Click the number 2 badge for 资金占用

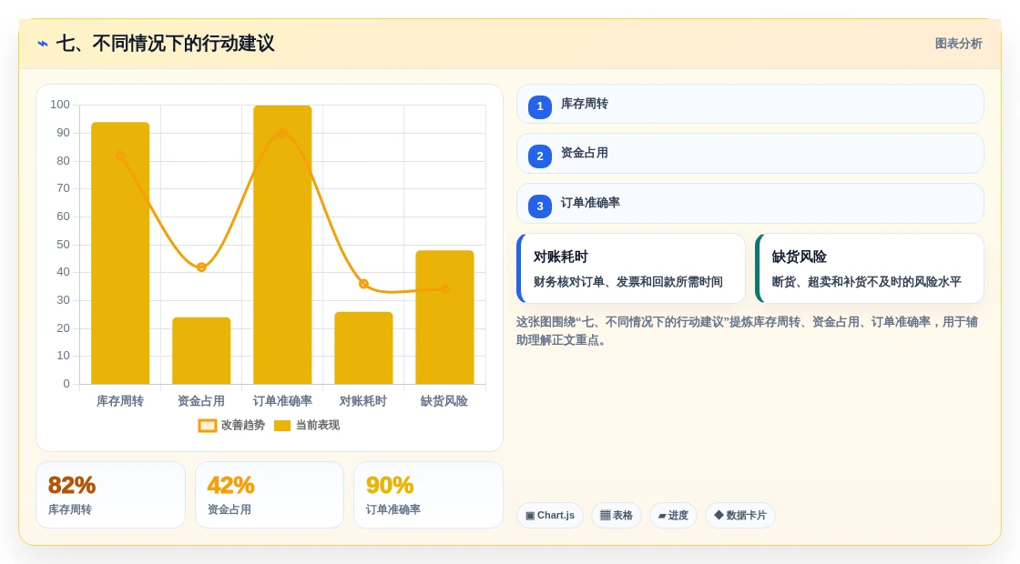(x=540, y=156)
